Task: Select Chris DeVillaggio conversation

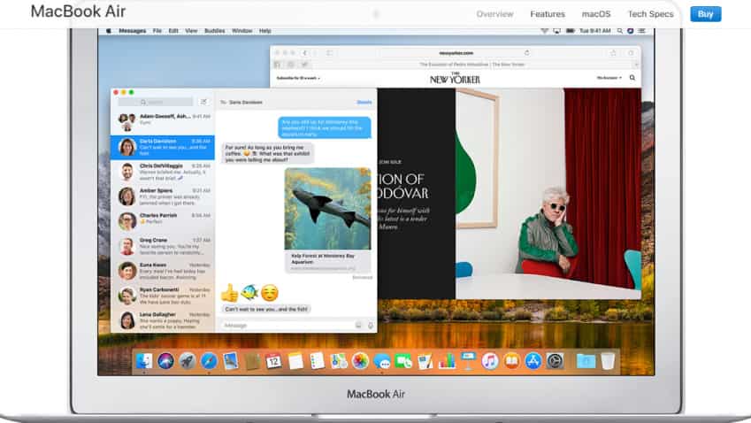Action: click(x=163, y=172)
